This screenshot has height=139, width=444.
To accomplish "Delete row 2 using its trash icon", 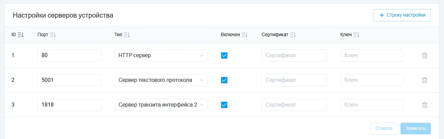I will click(425, 80).
